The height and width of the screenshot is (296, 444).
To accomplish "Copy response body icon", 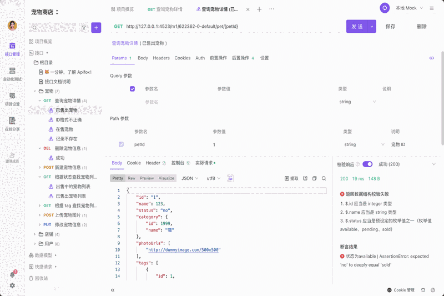I will (314, 178).
